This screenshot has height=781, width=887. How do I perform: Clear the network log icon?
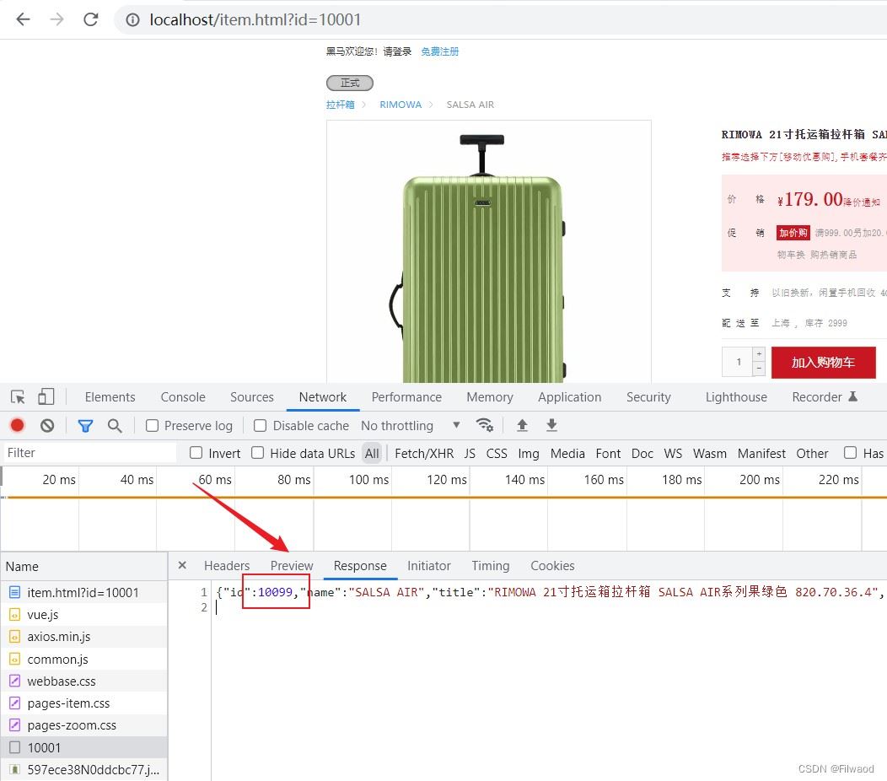tap(47, 426)
